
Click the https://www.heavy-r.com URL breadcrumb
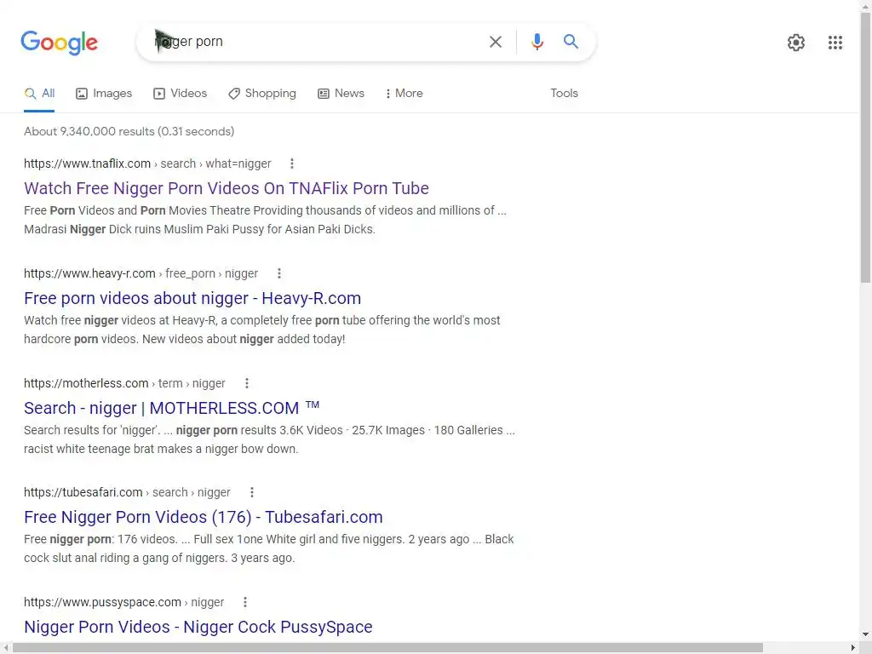pos(141,273)
